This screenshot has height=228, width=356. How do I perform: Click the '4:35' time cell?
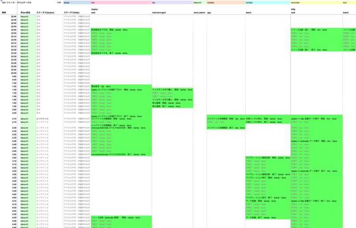pos(14,218)
